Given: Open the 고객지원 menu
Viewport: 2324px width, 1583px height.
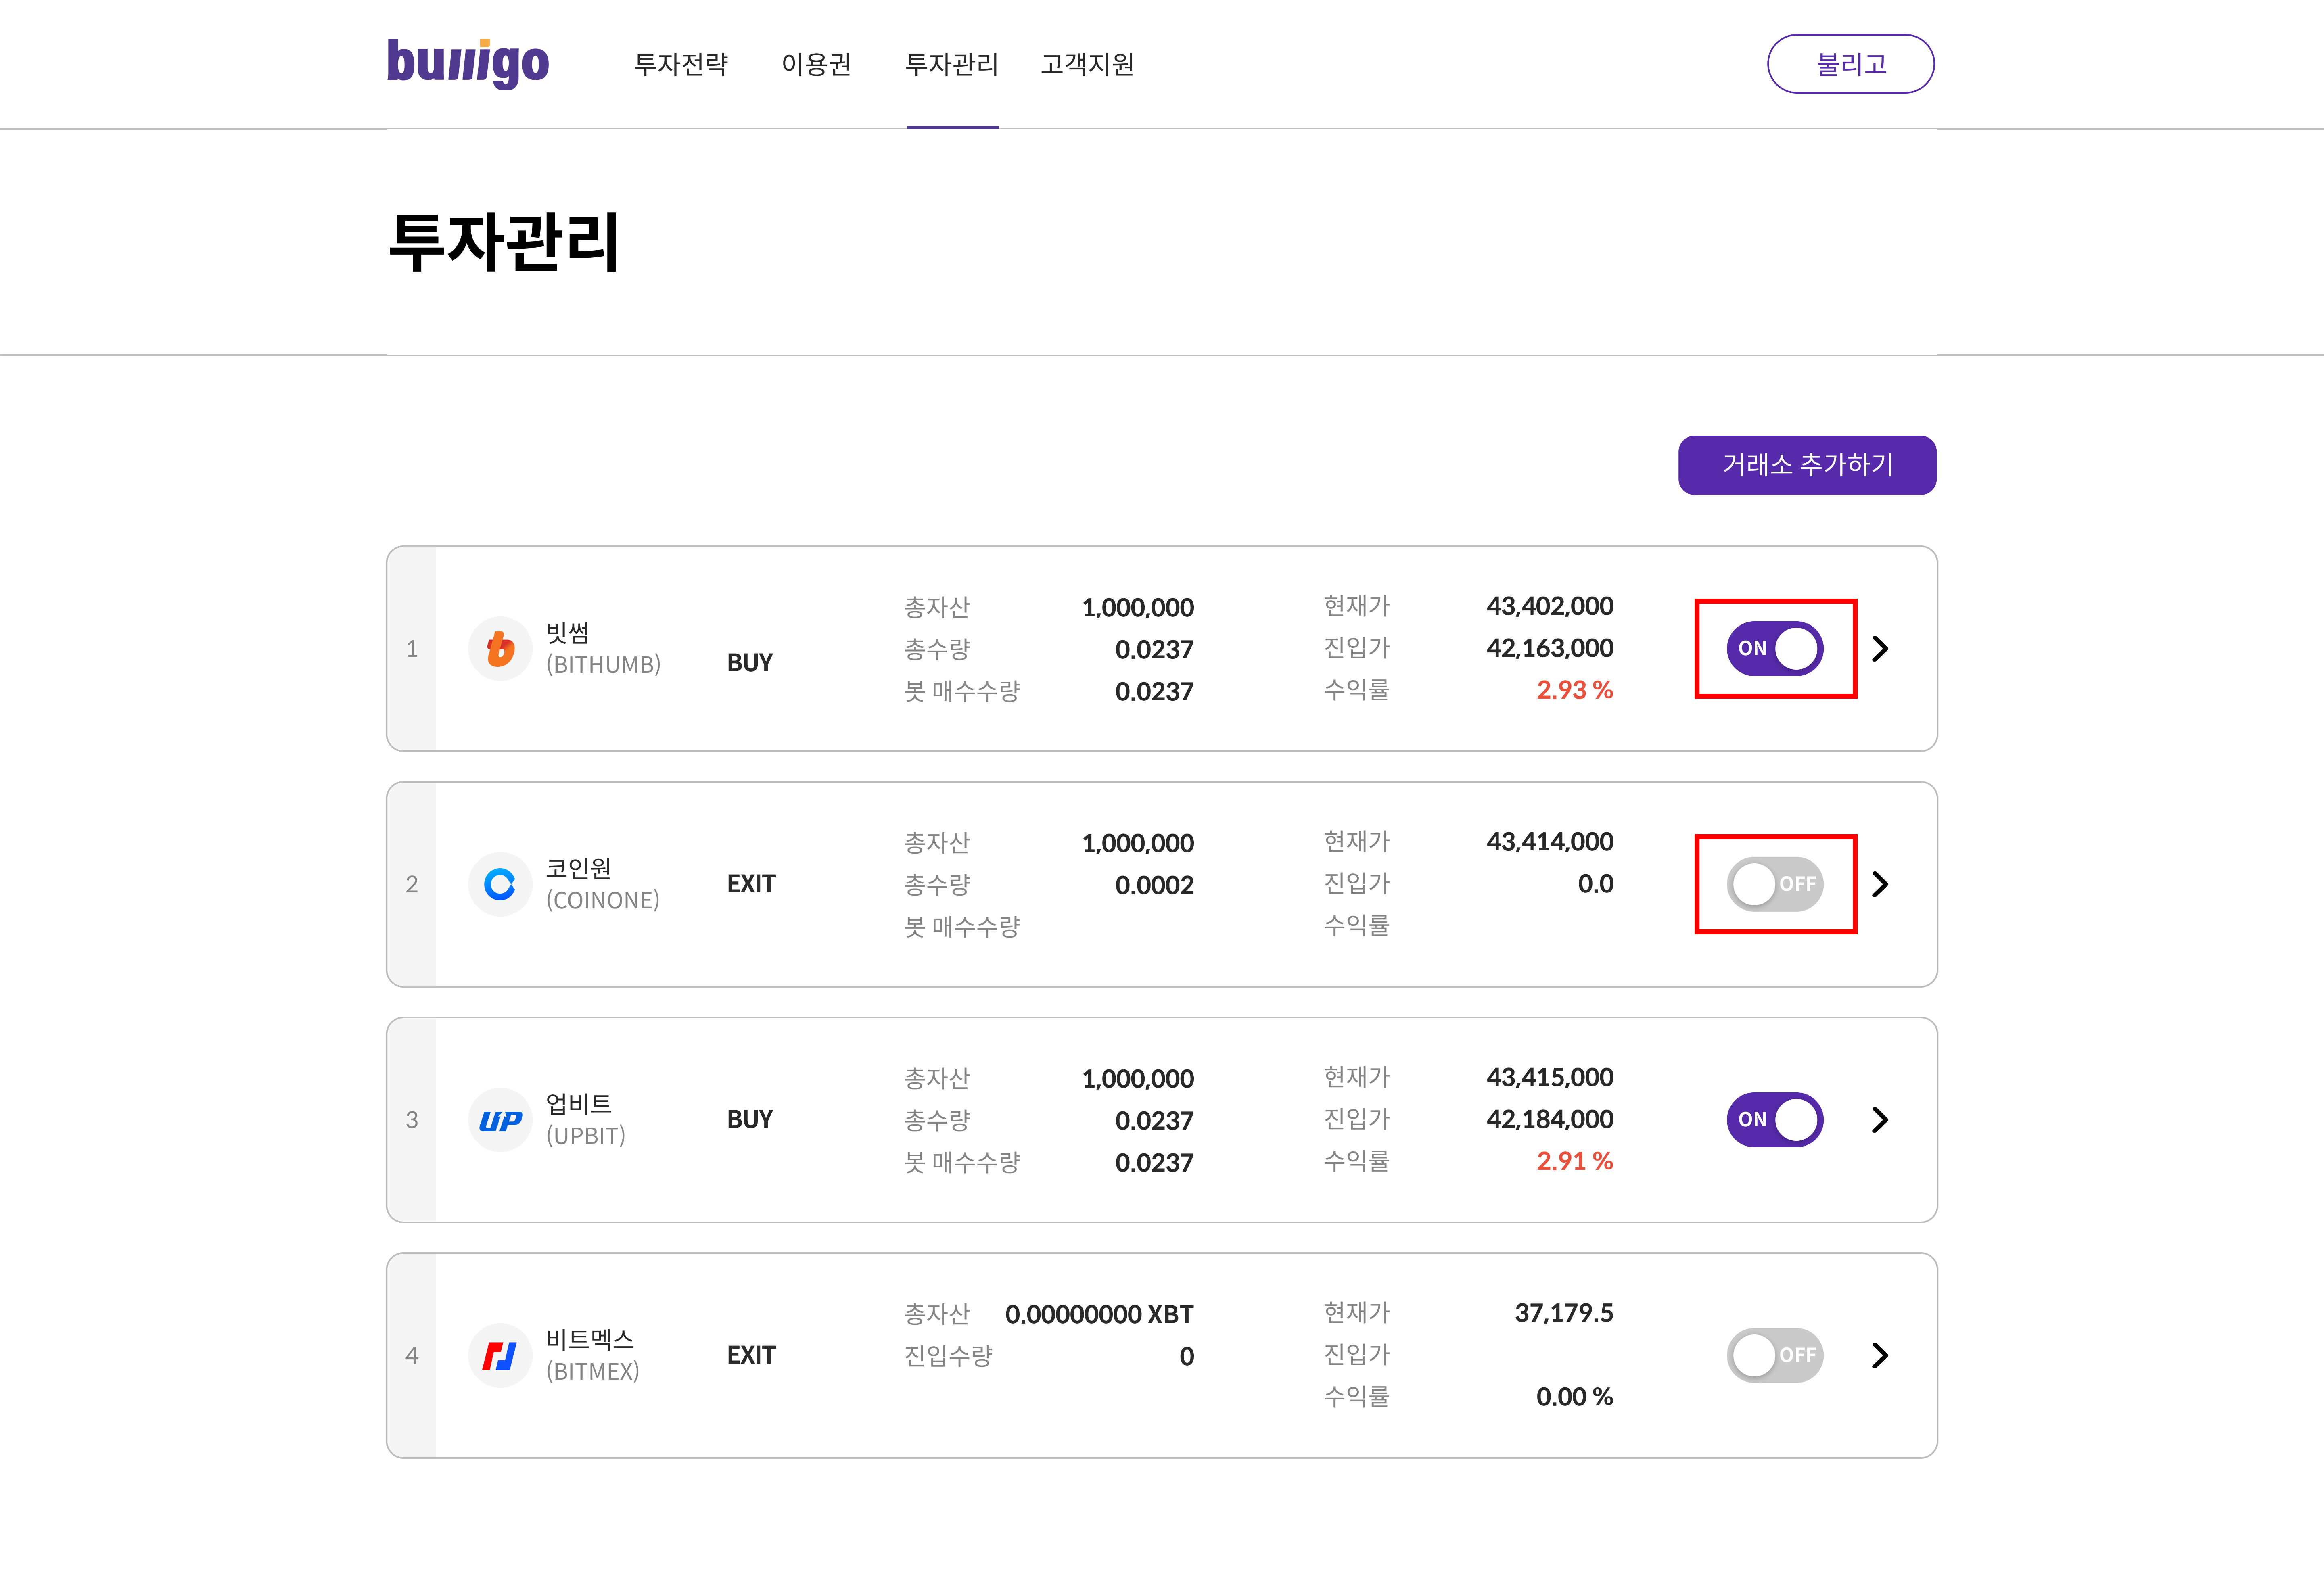Looking at the screenshot, I should pos(1087,65).
